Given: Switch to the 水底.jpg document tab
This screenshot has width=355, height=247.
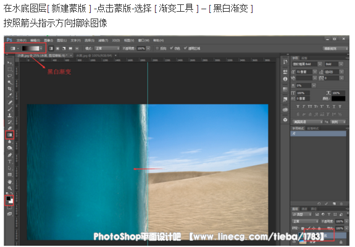Looking at the screenshot, I should coord(94,56).
